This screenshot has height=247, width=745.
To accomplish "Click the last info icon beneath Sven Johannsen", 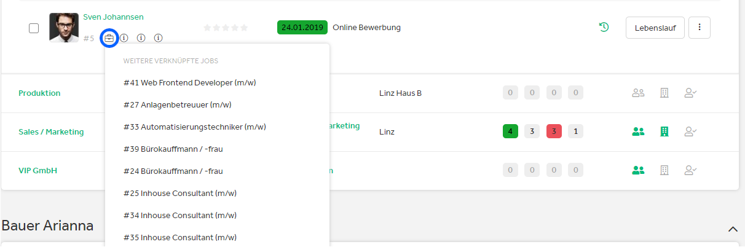I will [158, 38].
